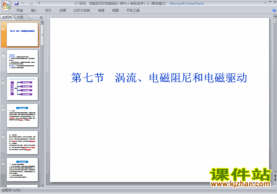Minimize the PowerPoint window
The height and width of the screenshot is (194, 277).
265,2
